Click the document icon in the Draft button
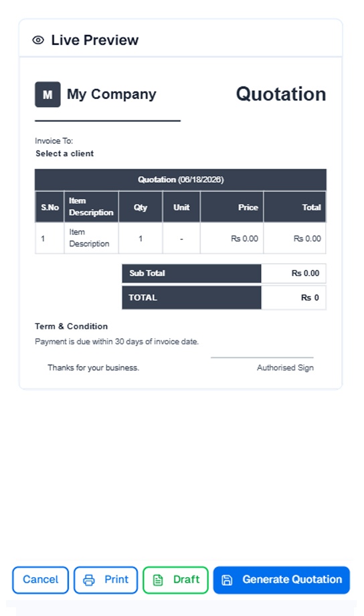This screenshot has height=616, width=364. [x=158, y=580]
